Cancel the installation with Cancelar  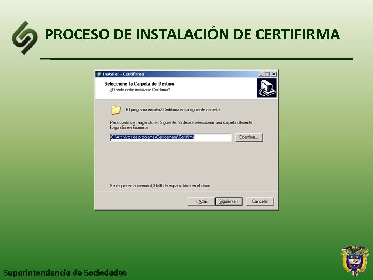pos(260,201)
